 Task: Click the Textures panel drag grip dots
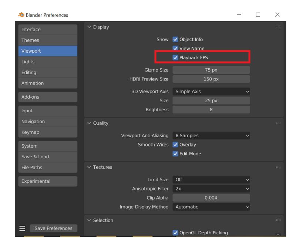[278, 167]
